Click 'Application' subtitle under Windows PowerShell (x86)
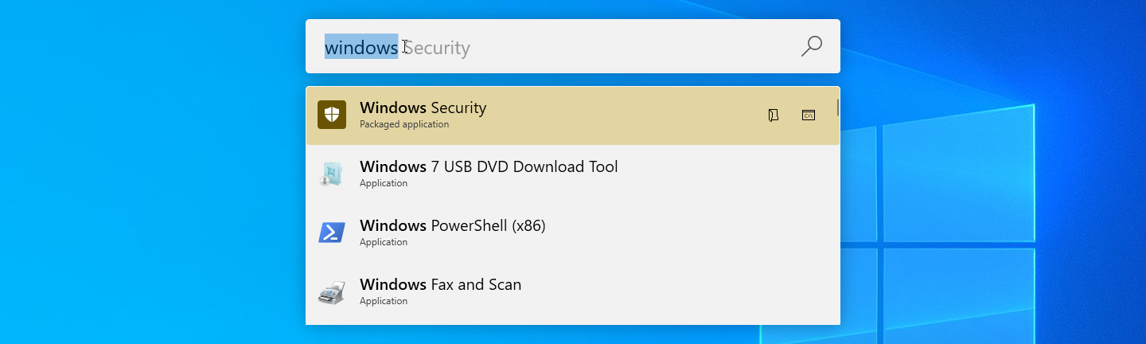 point(384,242)
